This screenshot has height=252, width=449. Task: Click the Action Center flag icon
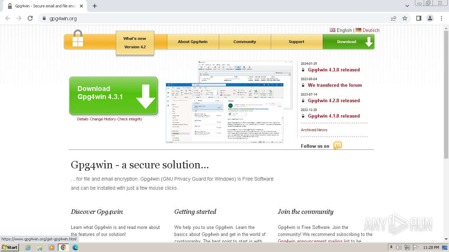(416, 247)
